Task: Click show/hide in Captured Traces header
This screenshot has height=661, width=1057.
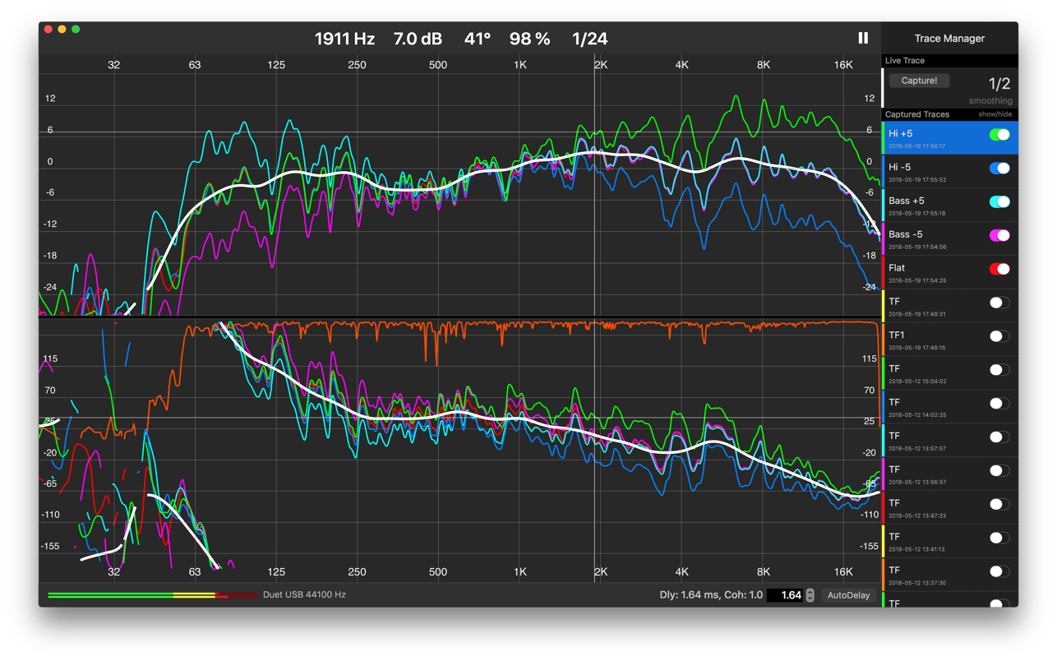Action: pyautogui.click(x=995, y=114)
